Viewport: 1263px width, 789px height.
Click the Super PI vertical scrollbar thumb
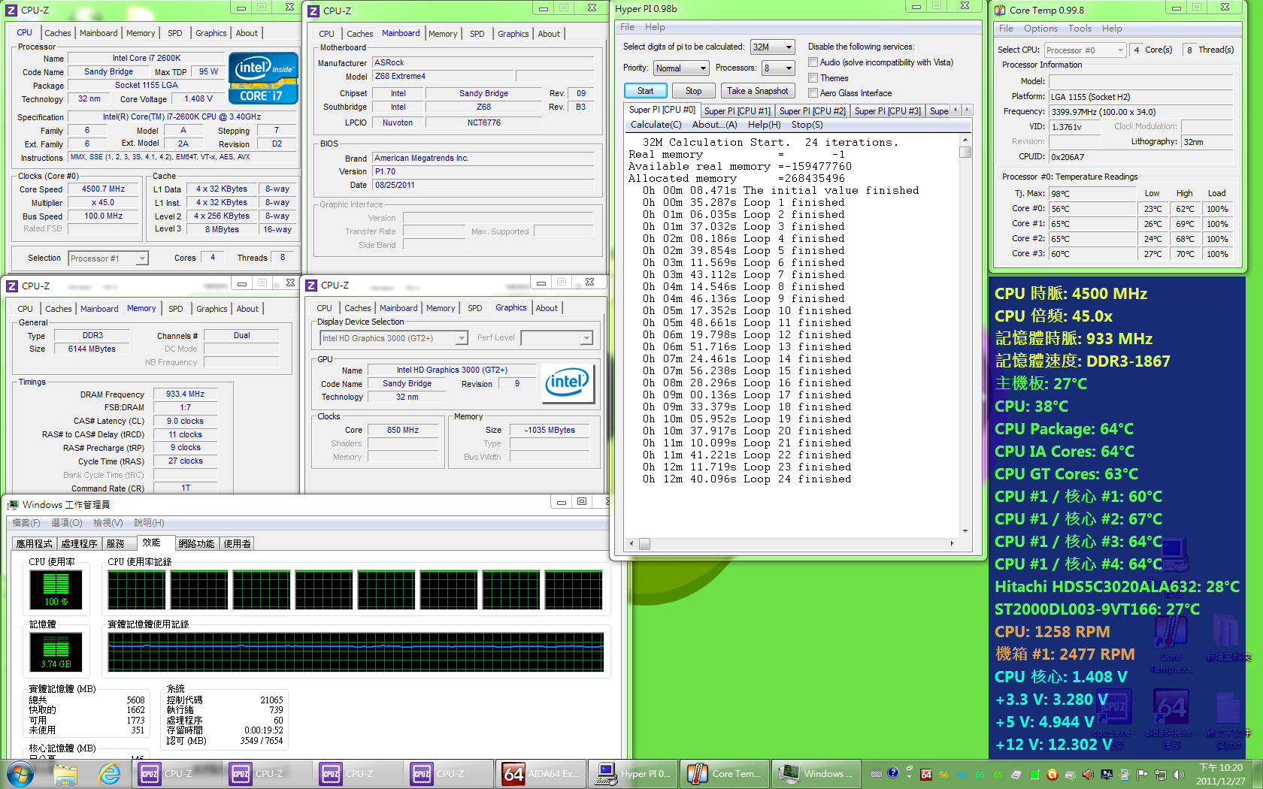pyautogui.click(x=965, y=152)
